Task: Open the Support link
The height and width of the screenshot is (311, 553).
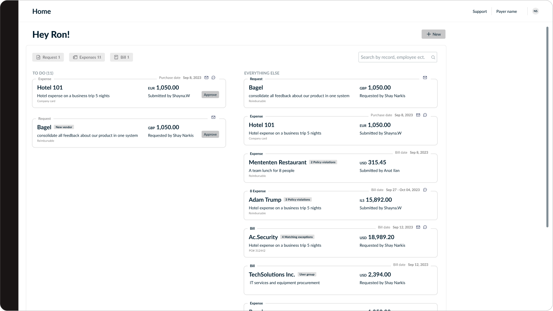Action: coord(480,11)
